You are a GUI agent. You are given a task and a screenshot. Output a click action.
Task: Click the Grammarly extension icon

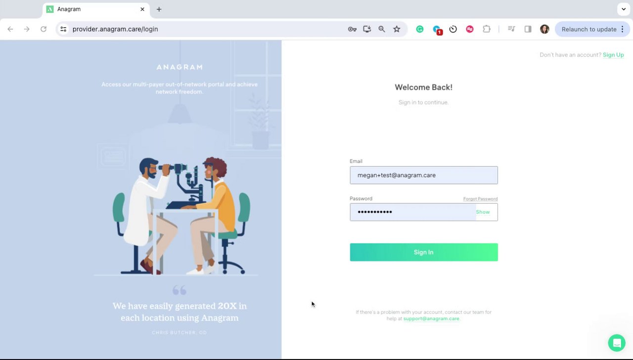tap(420, 29)
